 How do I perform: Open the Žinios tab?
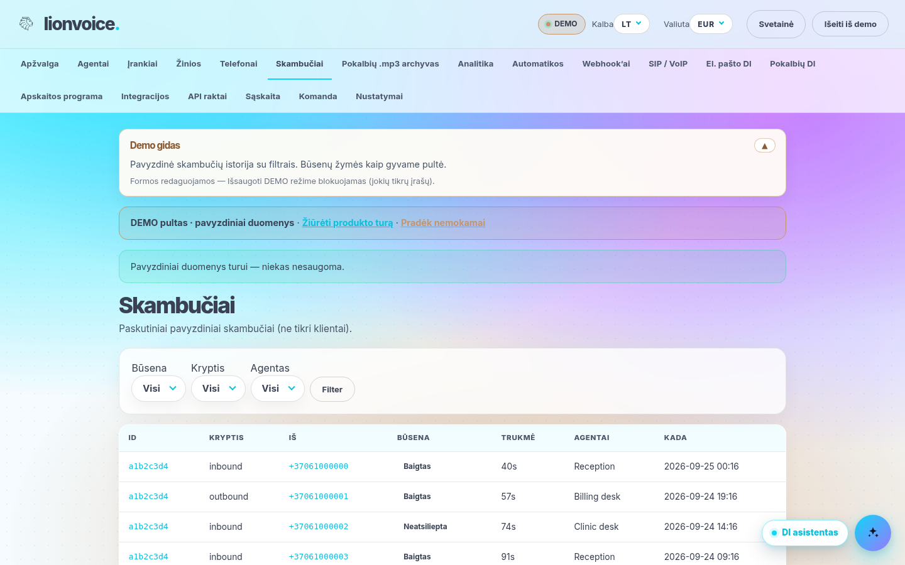coord(189,64)
